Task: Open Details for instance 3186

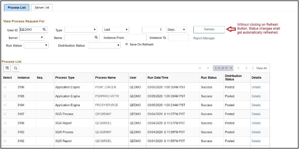Action: 256,123
